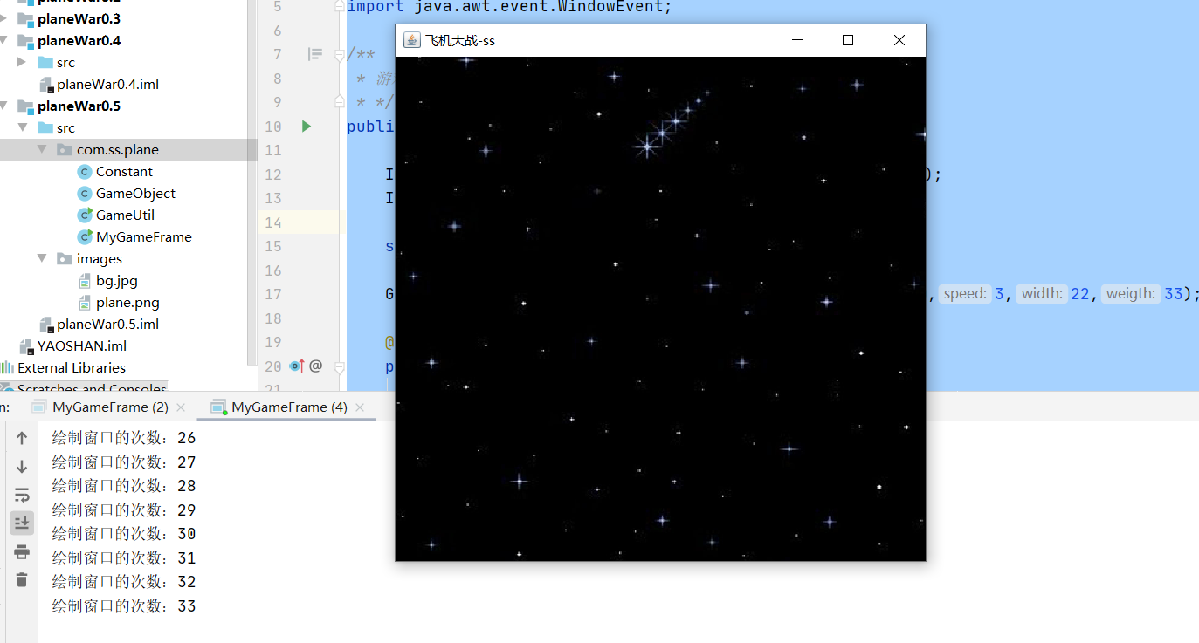The width and height of the screenshot is (1199, 643).
Task: Select External Libraries node
Action: (x=72, y=368)
